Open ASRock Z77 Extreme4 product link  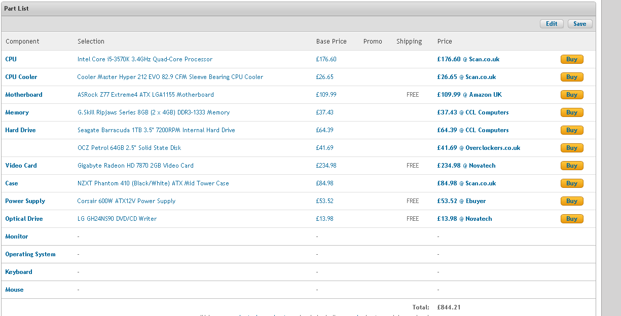[145, 95]
